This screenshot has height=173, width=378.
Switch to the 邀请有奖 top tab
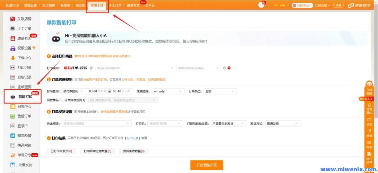pyautogui.click(x=133, y=5)
